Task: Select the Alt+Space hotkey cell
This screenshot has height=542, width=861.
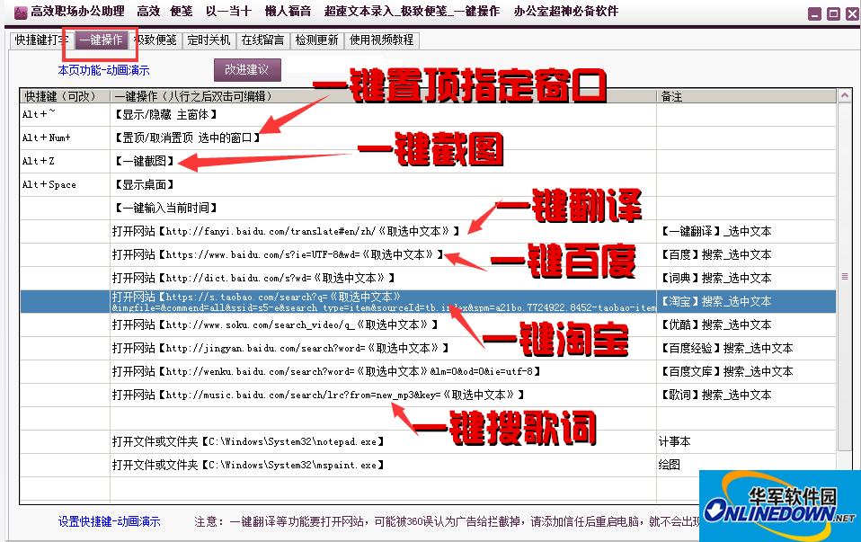Action: coord(65,184)
